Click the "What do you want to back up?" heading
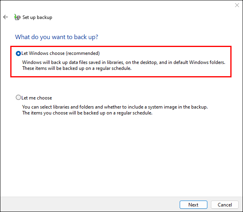The image size is (243, 212). click(x=57, y=37)
